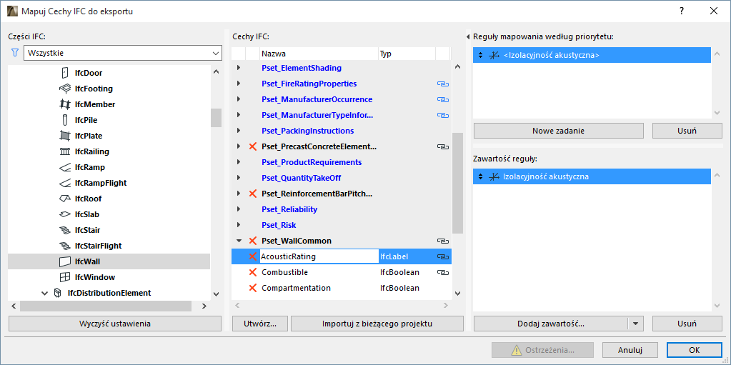The height and width of the screenshot is (365, 731).
Task: Click the Typ column header
Action: coord(406,54)
